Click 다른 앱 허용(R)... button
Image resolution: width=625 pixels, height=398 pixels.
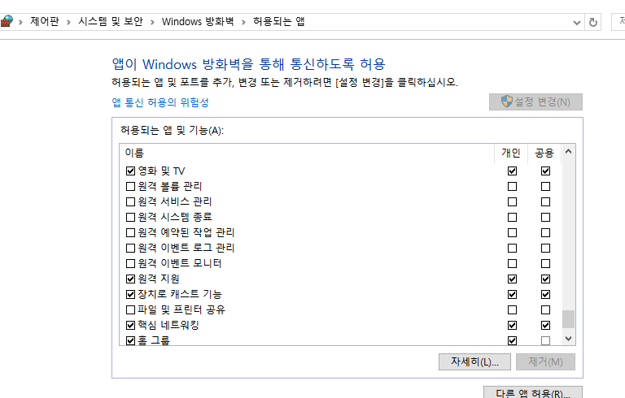click(533, 393)
